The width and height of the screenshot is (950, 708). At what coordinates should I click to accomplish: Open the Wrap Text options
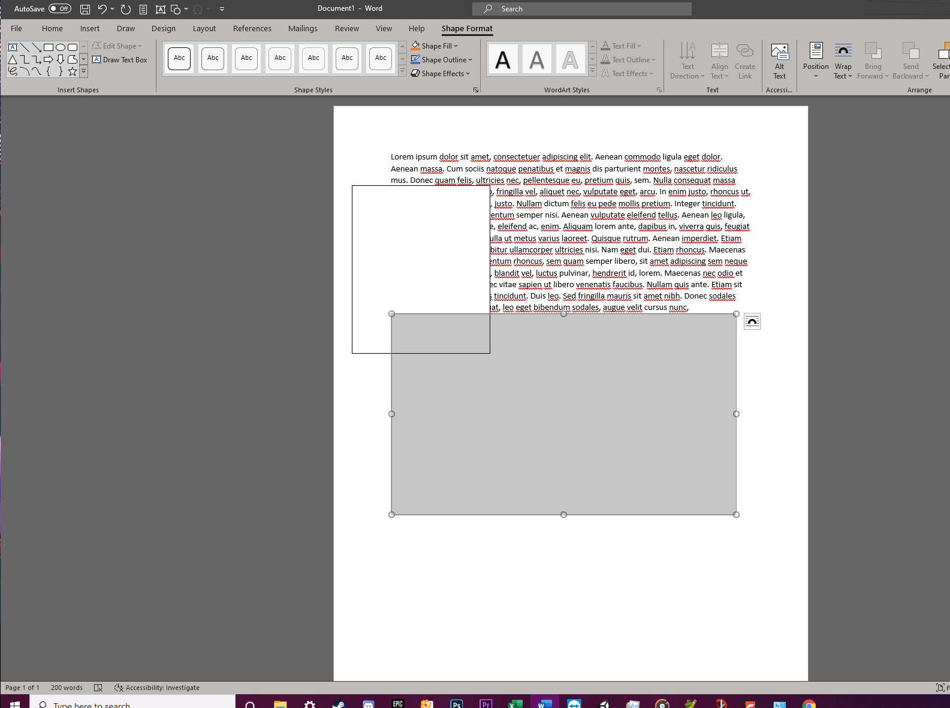click(843, 61)
